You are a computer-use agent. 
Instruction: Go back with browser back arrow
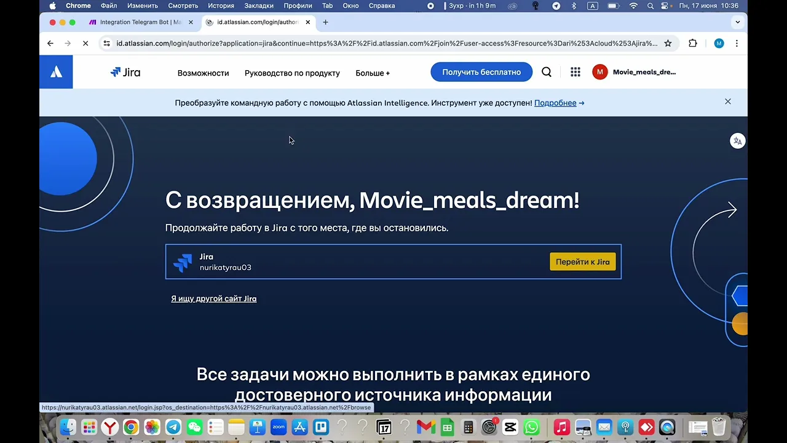tap(50, 43)
